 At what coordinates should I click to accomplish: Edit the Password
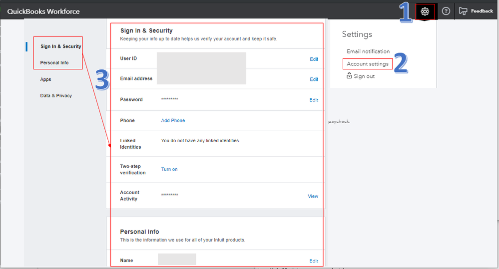click(314, 100)
